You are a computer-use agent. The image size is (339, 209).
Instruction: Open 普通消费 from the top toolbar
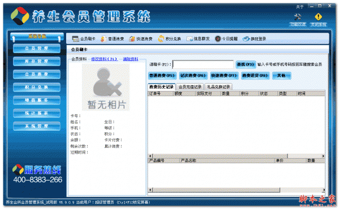click(x=112, y=38)
